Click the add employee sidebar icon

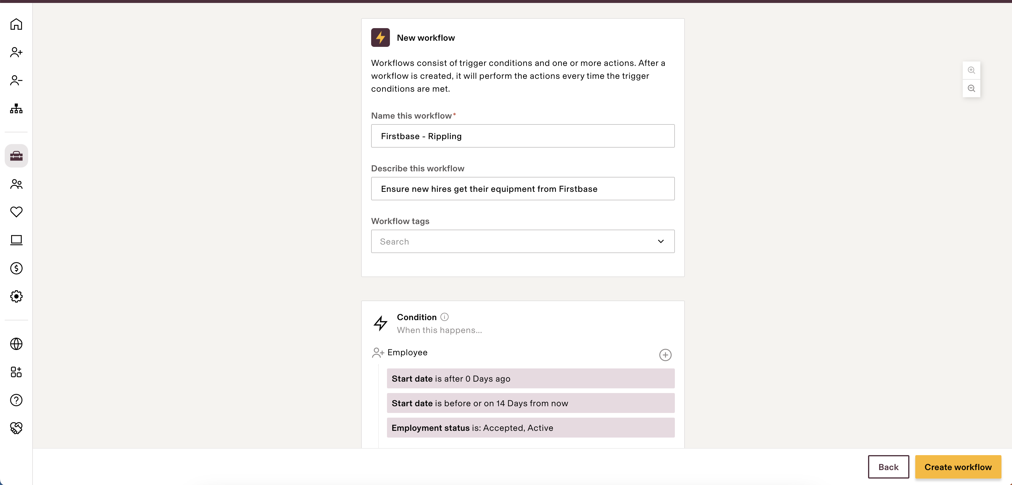point(16,52)
